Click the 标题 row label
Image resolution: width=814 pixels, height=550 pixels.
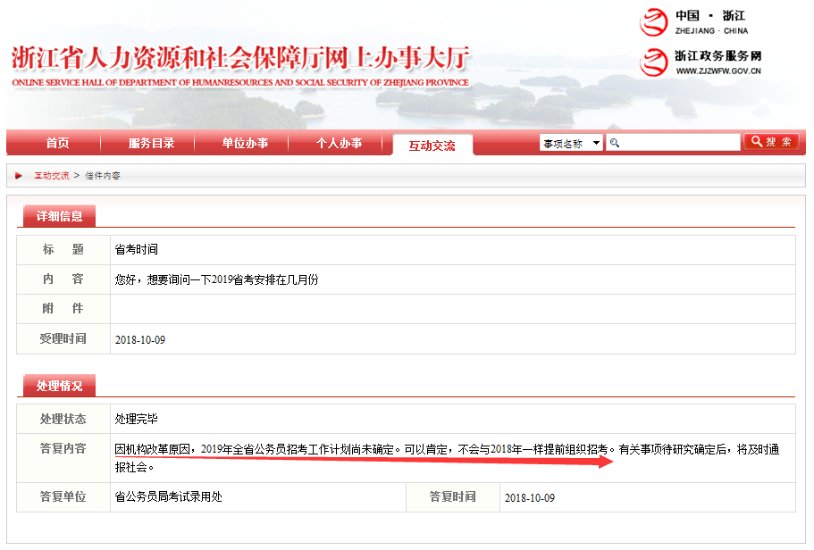[x=63, y=250]
